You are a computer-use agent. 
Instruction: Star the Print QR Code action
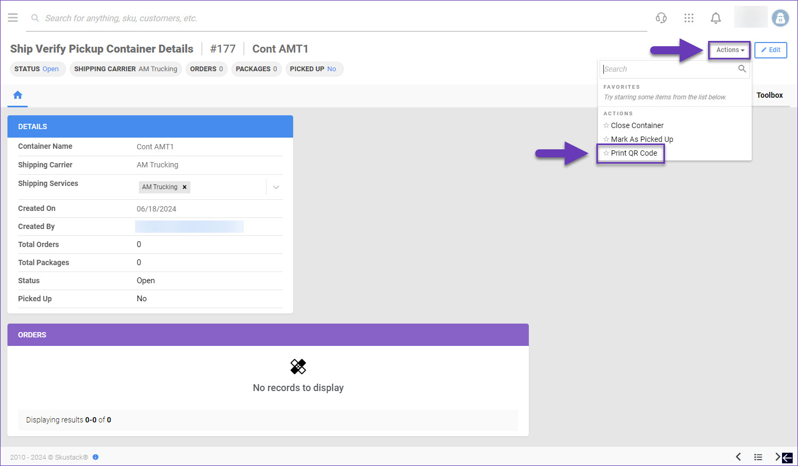606,153
